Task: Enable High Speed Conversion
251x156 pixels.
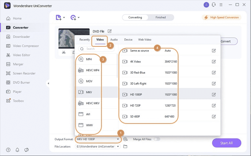Action: click(x=222, y=17)
